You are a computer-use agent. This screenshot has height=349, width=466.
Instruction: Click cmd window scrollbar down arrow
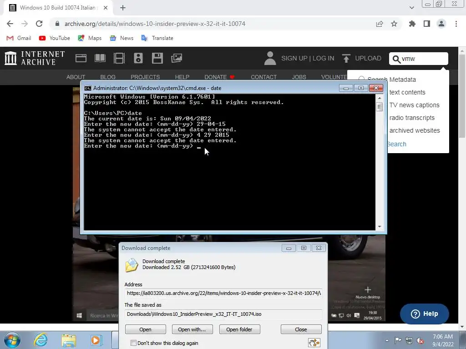[x=380, y=227]
